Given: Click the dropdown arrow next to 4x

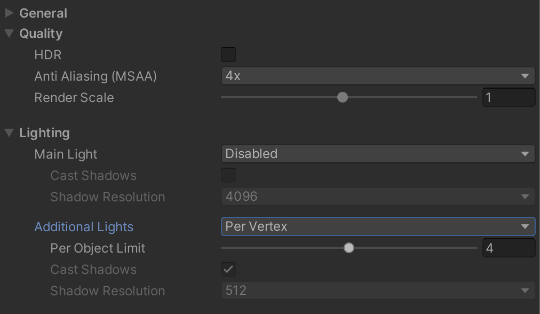Looking at the screenshot, I should point(526,75).
